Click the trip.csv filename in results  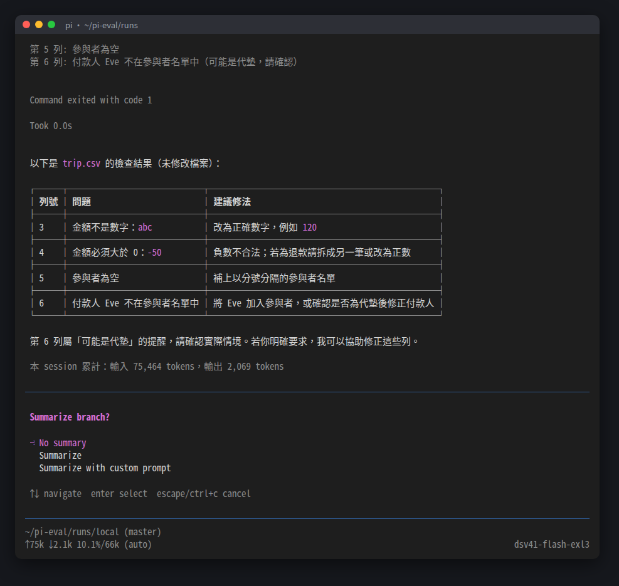(82, 164)
